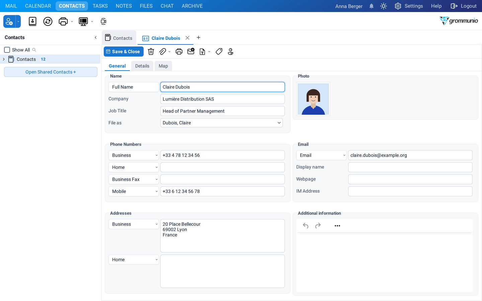Expand the Contacts folder tree arrow
The height and width of the screenshot is (301, 482).
tap(4, 59)
